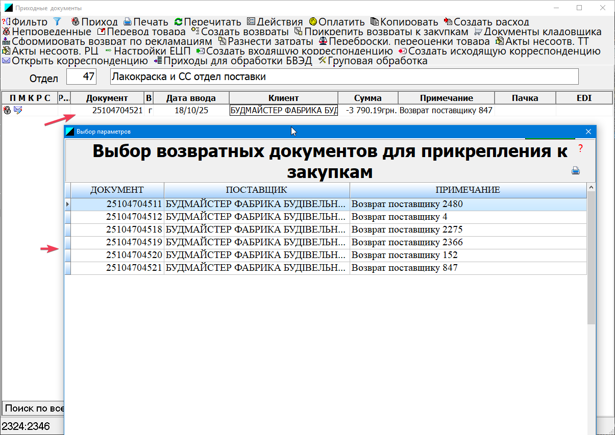Click Переброски, переоценки товара
The image size is (615, 435).
[x=404, y=41]
